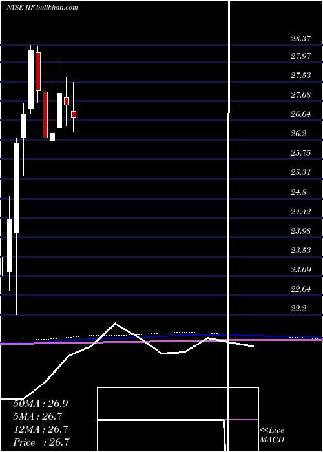Select the 22.64 price axis label
The width and height of the screenshot is (323, 452).
pyautogui.click(x=301, y=289)
